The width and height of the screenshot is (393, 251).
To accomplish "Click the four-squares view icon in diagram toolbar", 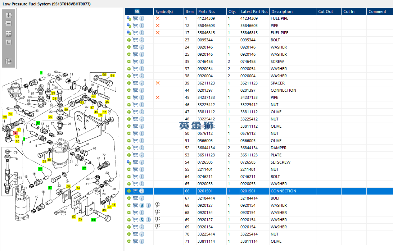I will 9,34.
